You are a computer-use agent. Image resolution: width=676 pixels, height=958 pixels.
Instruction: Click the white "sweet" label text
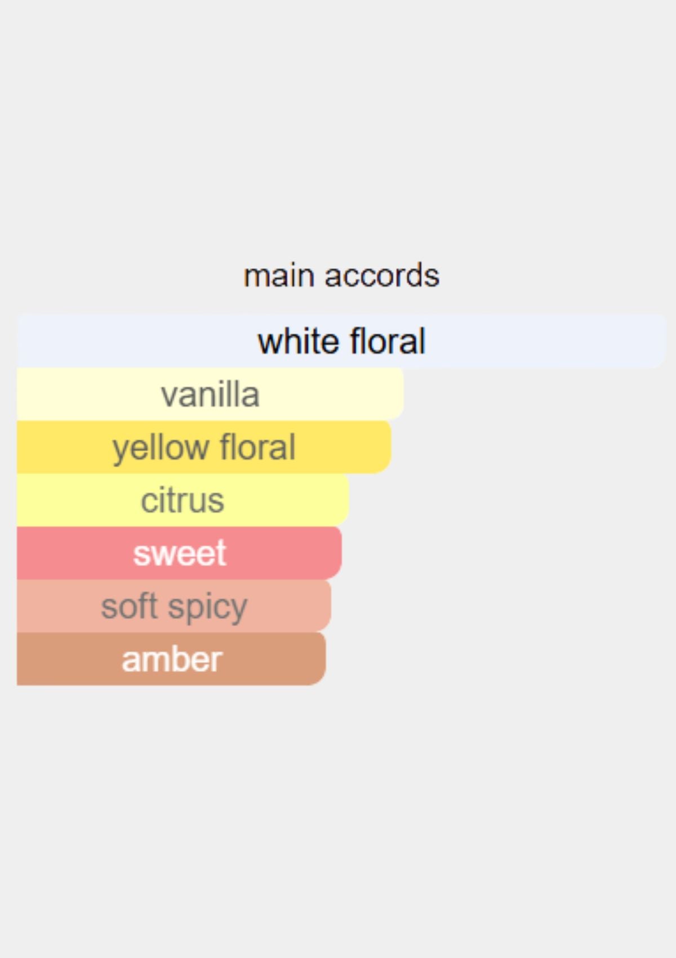click(x=180, y=553)
